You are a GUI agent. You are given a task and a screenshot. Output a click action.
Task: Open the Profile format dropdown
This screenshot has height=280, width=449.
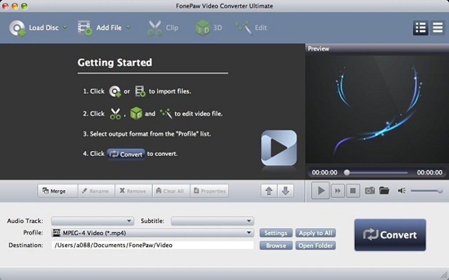[x=152, y=233]
